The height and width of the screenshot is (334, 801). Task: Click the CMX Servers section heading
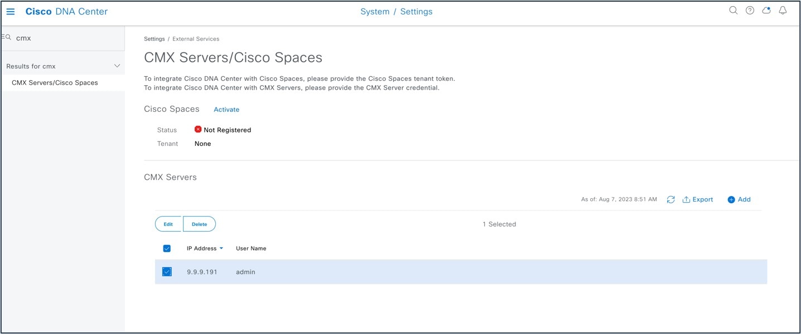170,177
